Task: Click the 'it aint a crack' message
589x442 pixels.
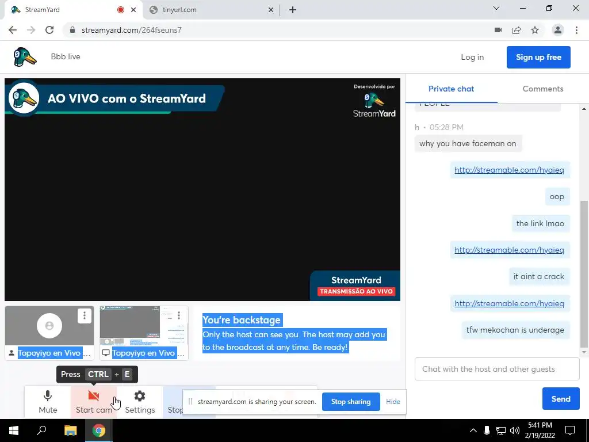Action: pos(538,277)
